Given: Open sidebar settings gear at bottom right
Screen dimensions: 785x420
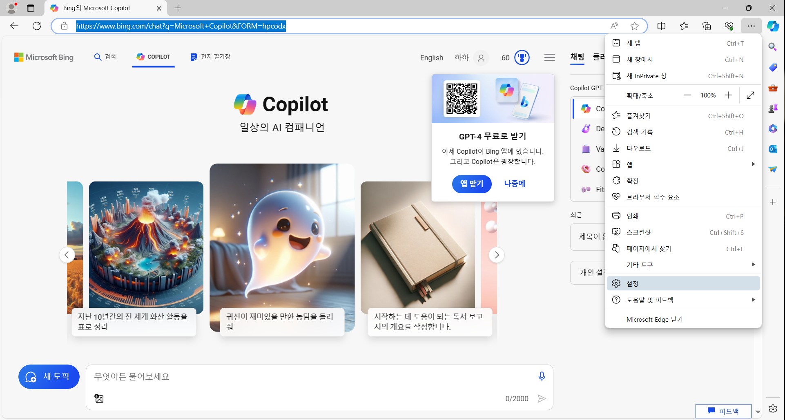Looking at the screenshot, I should pyautogui.click(x=773, y=409).
